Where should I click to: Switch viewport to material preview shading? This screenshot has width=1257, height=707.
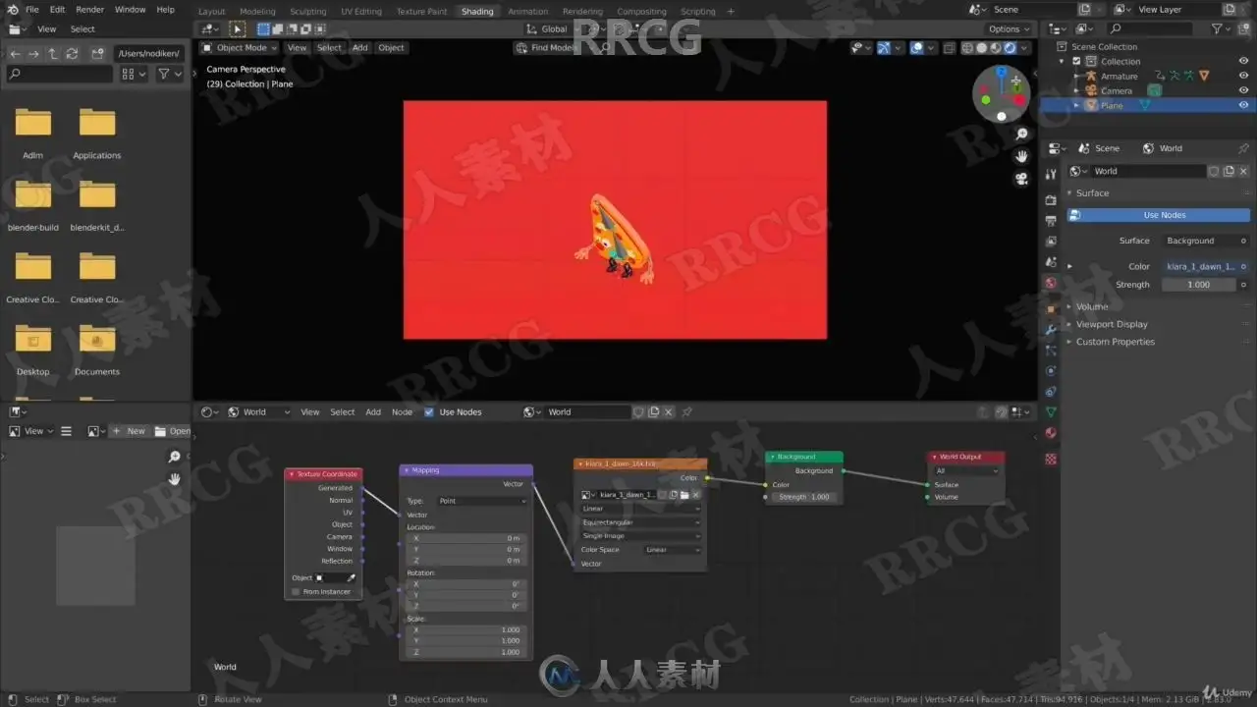995,47
